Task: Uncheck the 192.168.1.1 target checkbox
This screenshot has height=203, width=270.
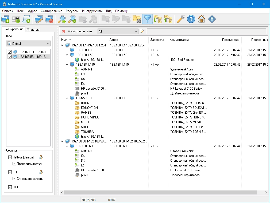Action: coord(10,52)
